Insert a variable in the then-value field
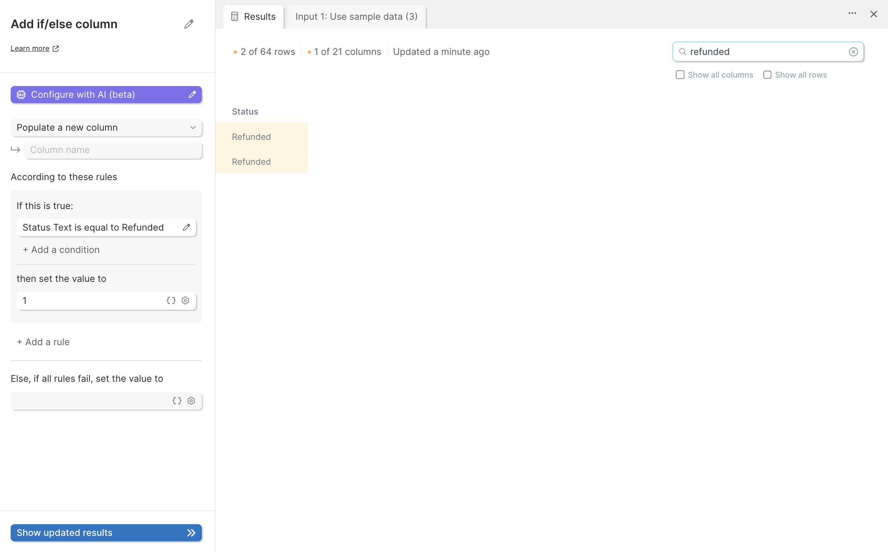The image size is (888, 552). (171, 301)
